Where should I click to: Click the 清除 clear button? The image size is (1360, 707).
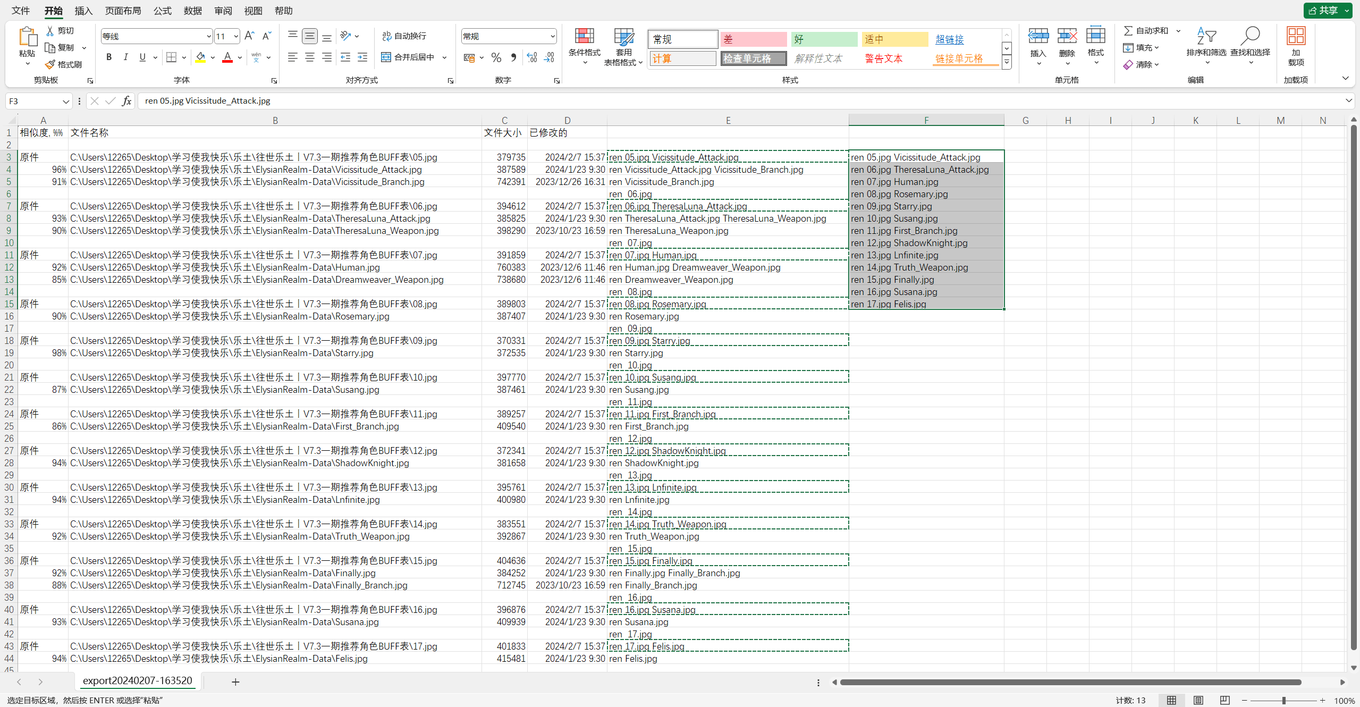point(1140,65)
